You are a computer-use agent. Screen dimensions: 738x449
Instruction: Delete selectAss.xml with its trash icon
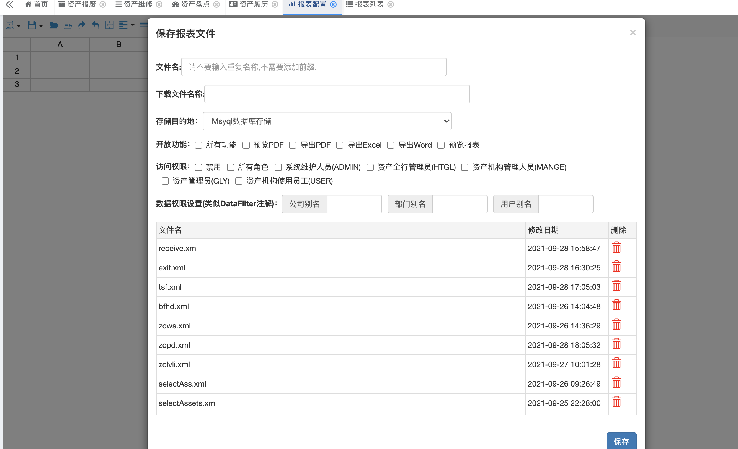click(616, 382)
